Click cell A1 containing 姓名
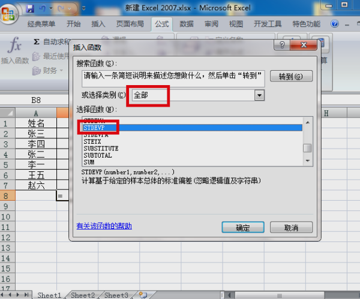360x299 pixels. [36, 123]
